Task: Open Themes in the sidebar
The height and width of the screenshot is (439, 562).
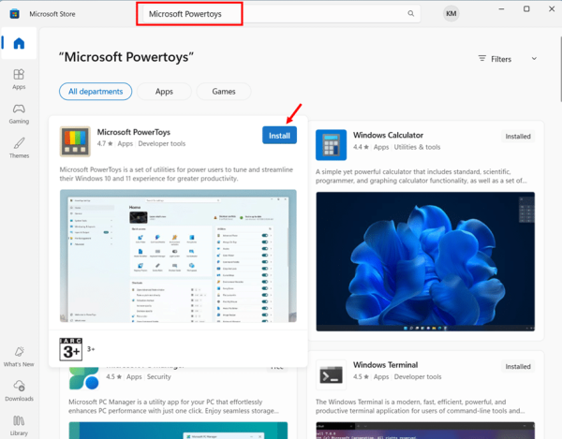Action: pos(19,148)
